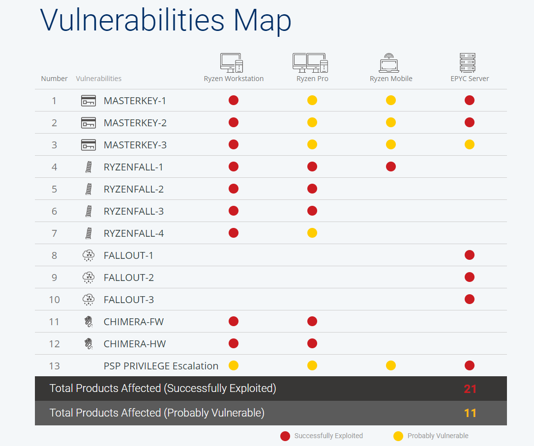Click the MASTERKEY-3 key card icon
Image resolution: width=534 pixels, height=446 pixels.
click(89, 145)
